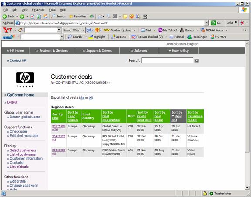Screen dimensions: 251x197
Task: Export deals list as xls
Action: (82, 97)
